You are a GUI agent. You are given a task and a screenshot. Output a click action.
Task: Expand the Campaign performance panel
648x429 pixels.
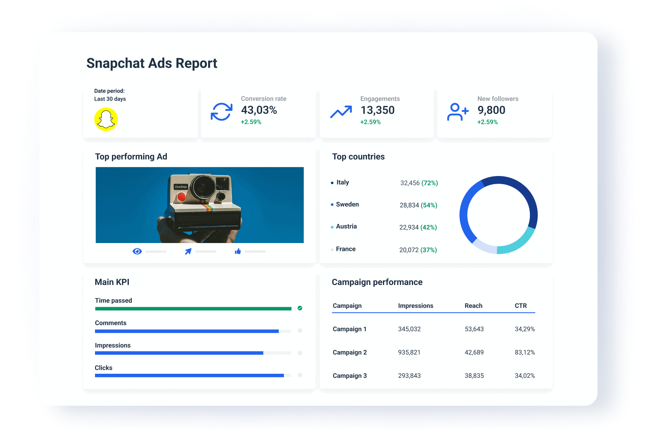tap(377, 282)
